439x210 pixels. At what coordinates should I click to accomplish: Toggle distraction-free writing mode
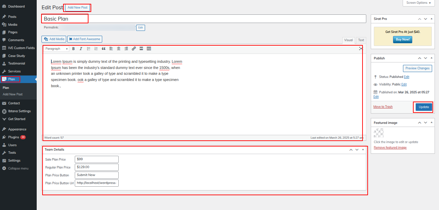click(360, 49)
